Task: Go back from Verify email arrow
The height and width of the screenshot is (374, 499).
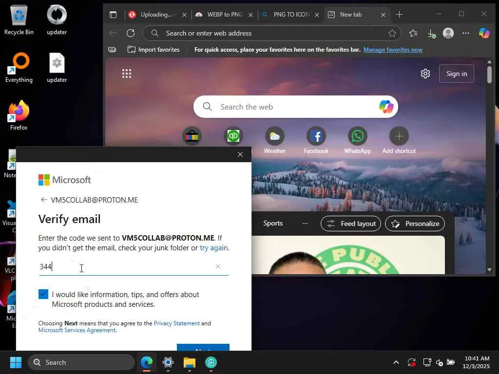Action: (44, 200)
